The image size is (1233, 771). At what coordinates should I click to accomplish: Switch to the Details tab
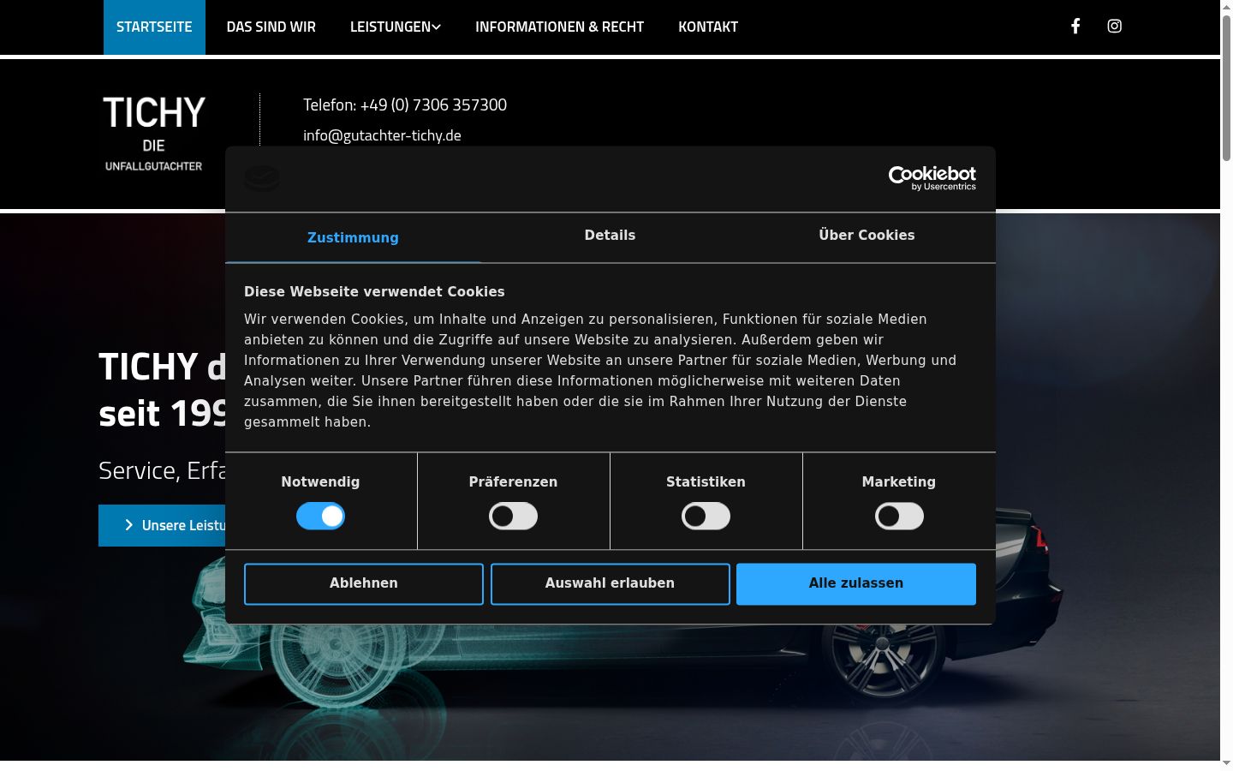point(610,236)
